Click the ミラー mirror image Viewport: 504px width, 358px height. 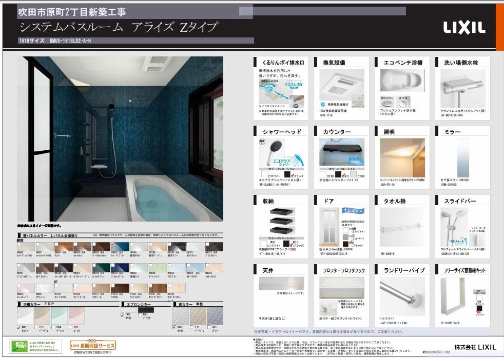463,157
